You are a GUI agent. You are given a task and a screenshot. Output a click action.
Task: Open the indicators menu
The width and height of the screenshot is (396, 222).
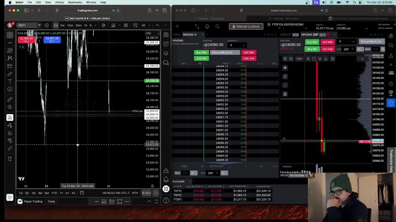click(113, 25)
